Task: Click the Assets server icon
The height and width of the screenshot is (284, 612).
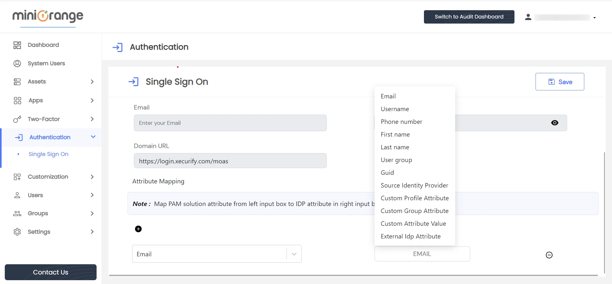Action: click(x=17, y=82)
